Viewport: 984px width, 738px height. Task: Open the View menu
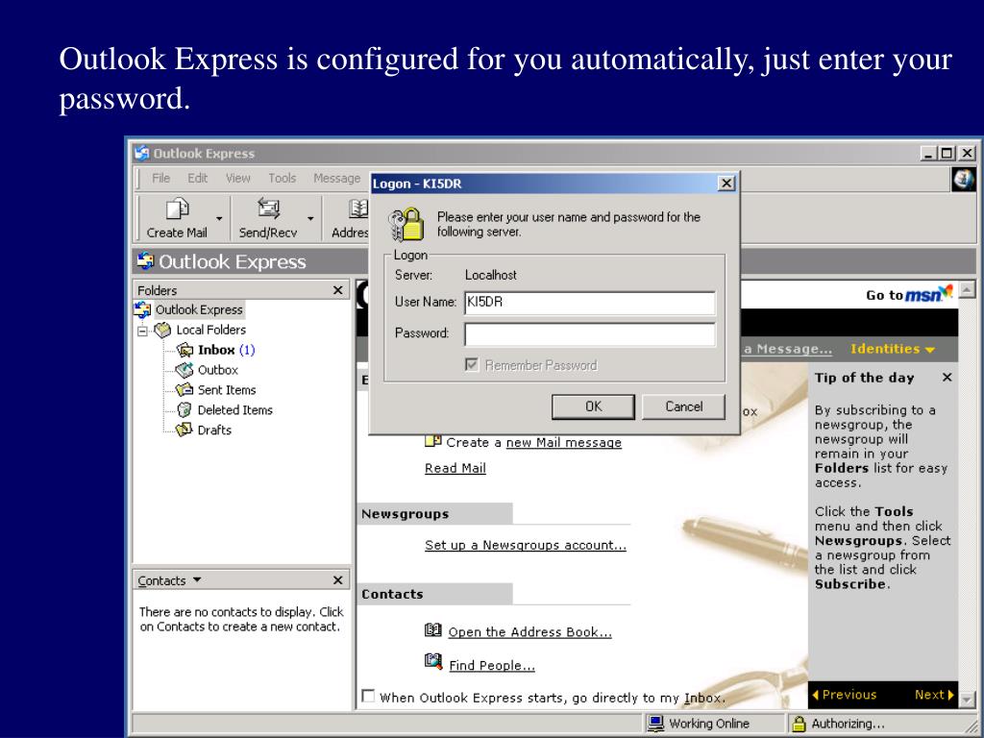coord(238,178)
